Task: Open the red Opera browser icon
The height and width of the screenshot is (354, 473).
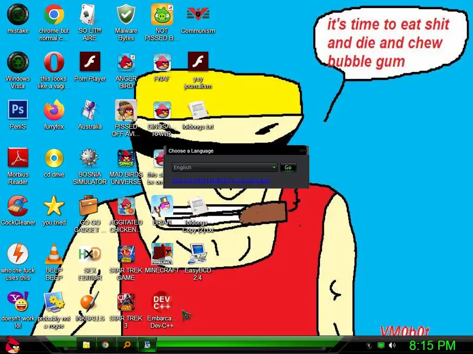Action: point(54,62)
